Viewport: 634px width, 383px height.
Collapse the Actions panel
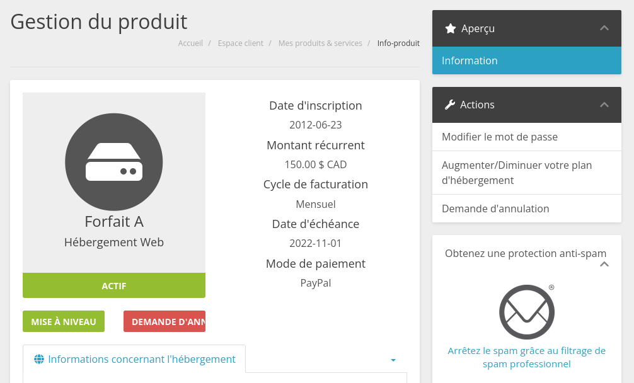click(604, 105)
